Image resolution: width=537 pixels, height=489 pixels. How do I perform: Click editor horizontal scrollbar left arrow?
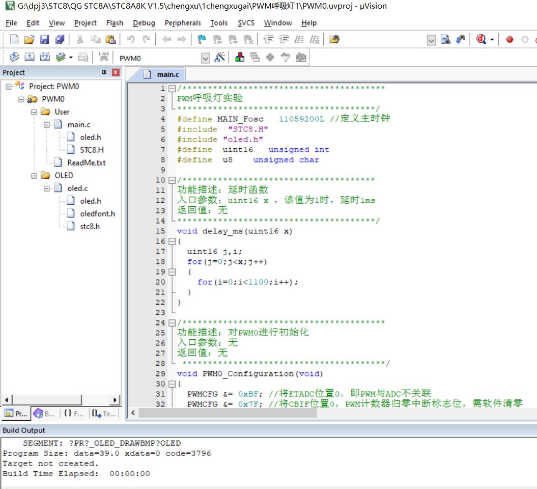click(x=133, y=413)
